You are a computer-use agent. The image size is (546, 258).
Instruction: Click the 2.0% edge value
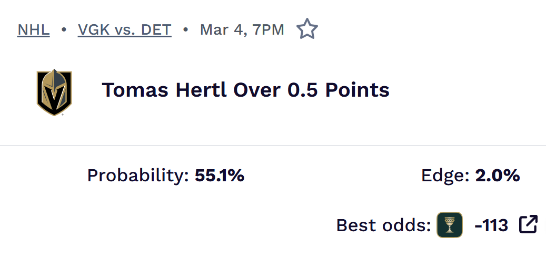[x=498, y=176]
